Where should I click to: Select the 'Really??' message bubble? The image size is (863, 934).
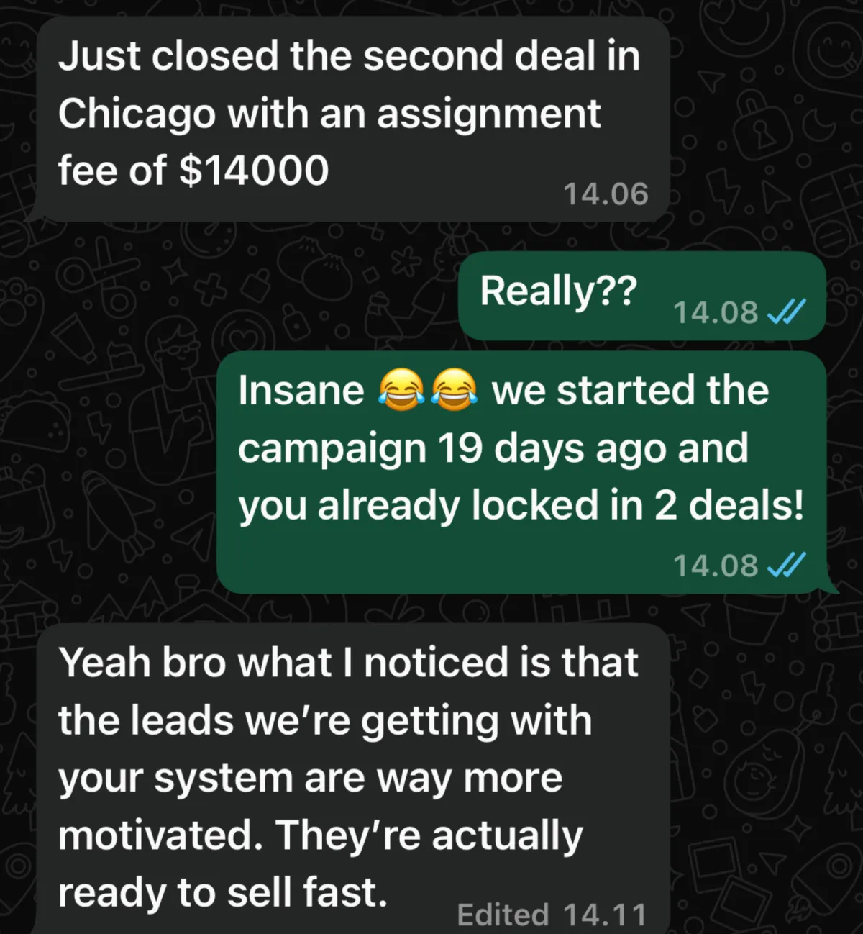[x=641, y=296]
